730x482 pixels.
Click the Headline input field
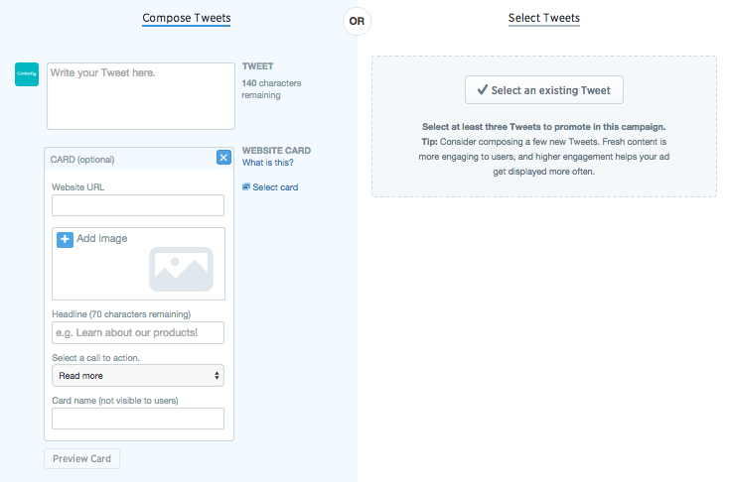tap(138, 333)
